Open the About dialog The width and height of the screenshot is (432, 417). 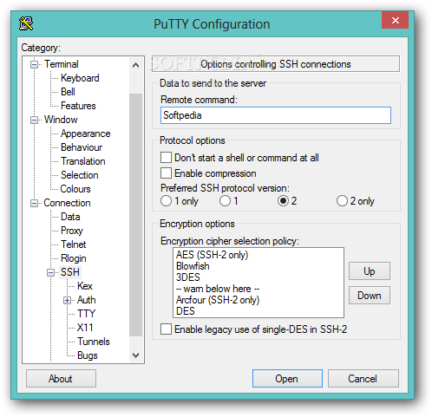(x=61, y=379)
